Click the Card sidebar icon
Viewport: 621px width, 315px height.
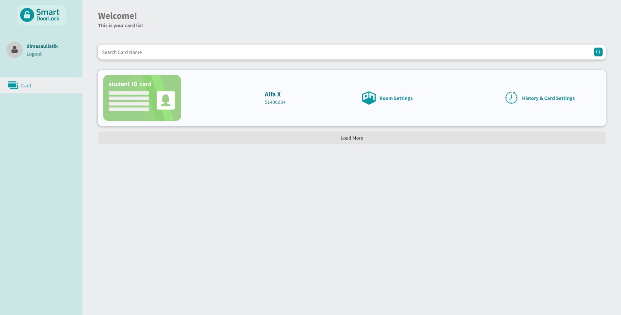tap(13, 85)
